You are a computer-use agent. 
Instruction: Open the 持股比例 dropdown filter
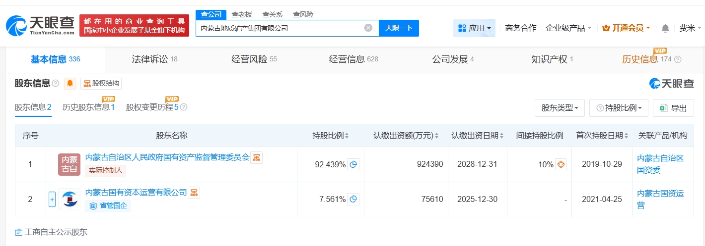tap(619, 108)
